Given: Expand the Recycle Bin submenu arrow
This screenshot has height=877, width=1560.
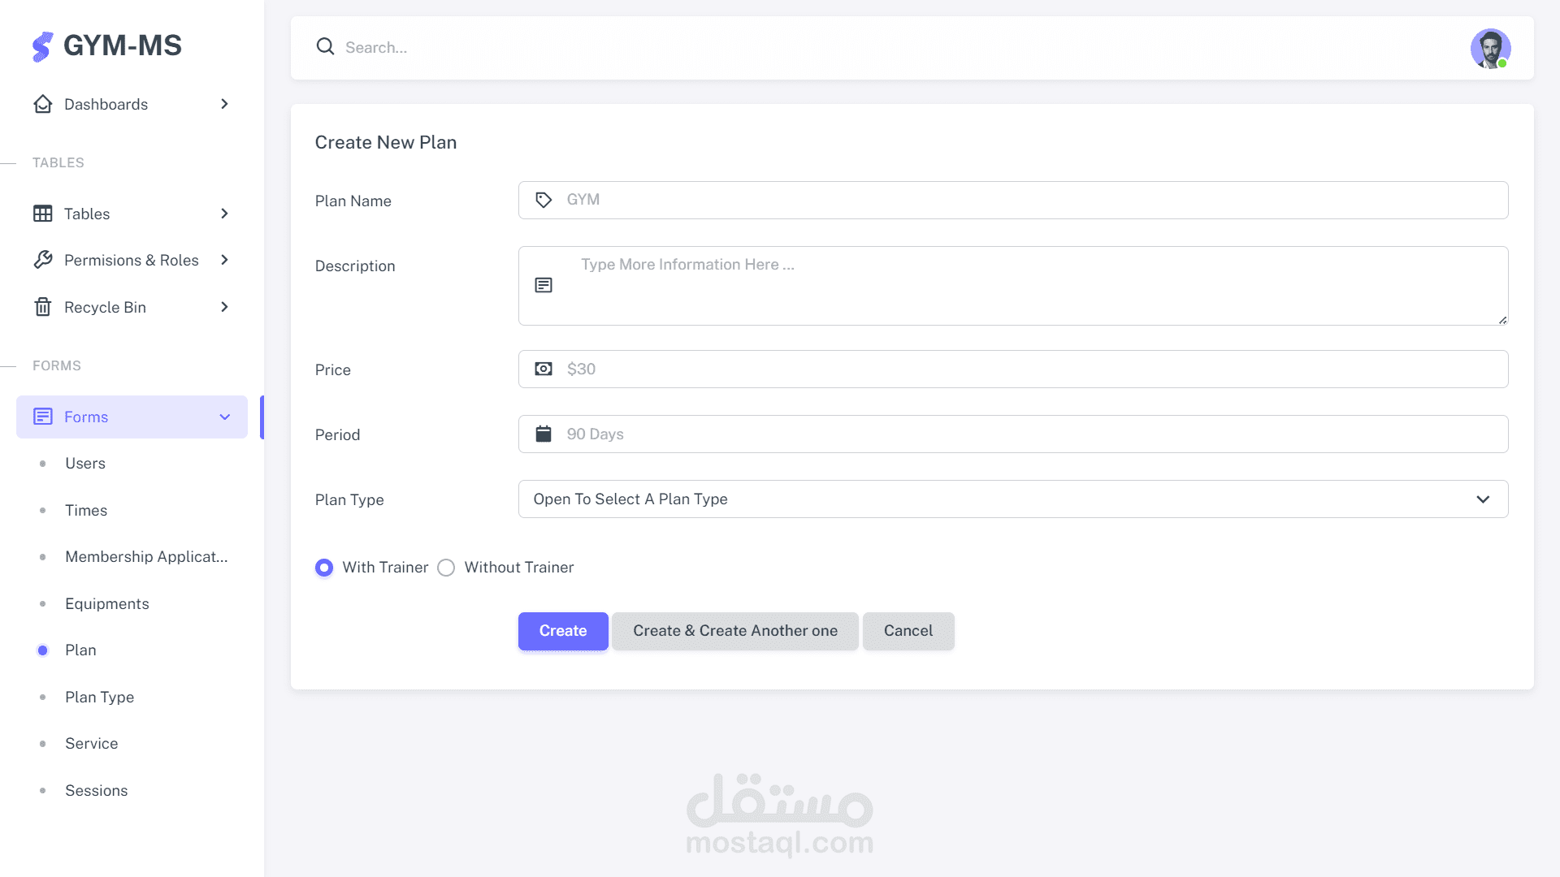Looking at the screenshot, I should (224, 307).
